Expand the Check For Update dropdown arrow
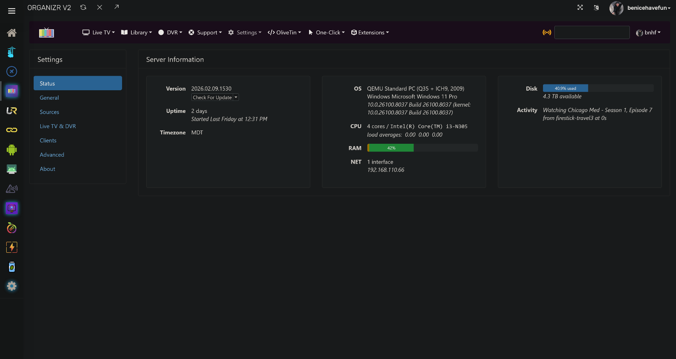Viewport: 676px width, 359px height. [x=236, y=97]
